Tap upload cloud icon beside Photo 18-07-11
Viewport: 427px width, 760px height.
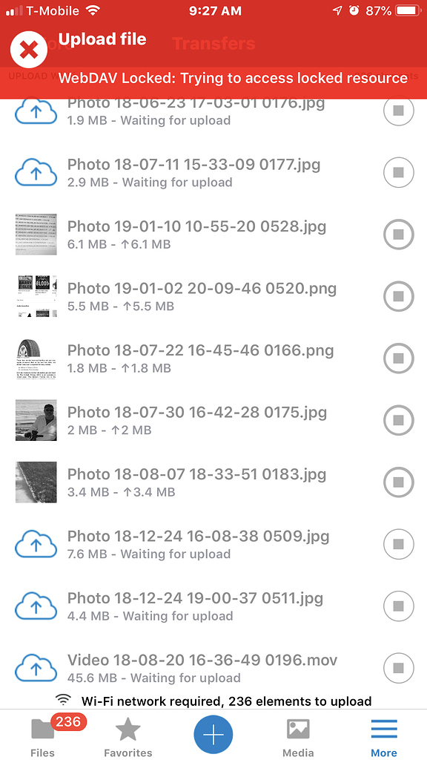(36, 172)
